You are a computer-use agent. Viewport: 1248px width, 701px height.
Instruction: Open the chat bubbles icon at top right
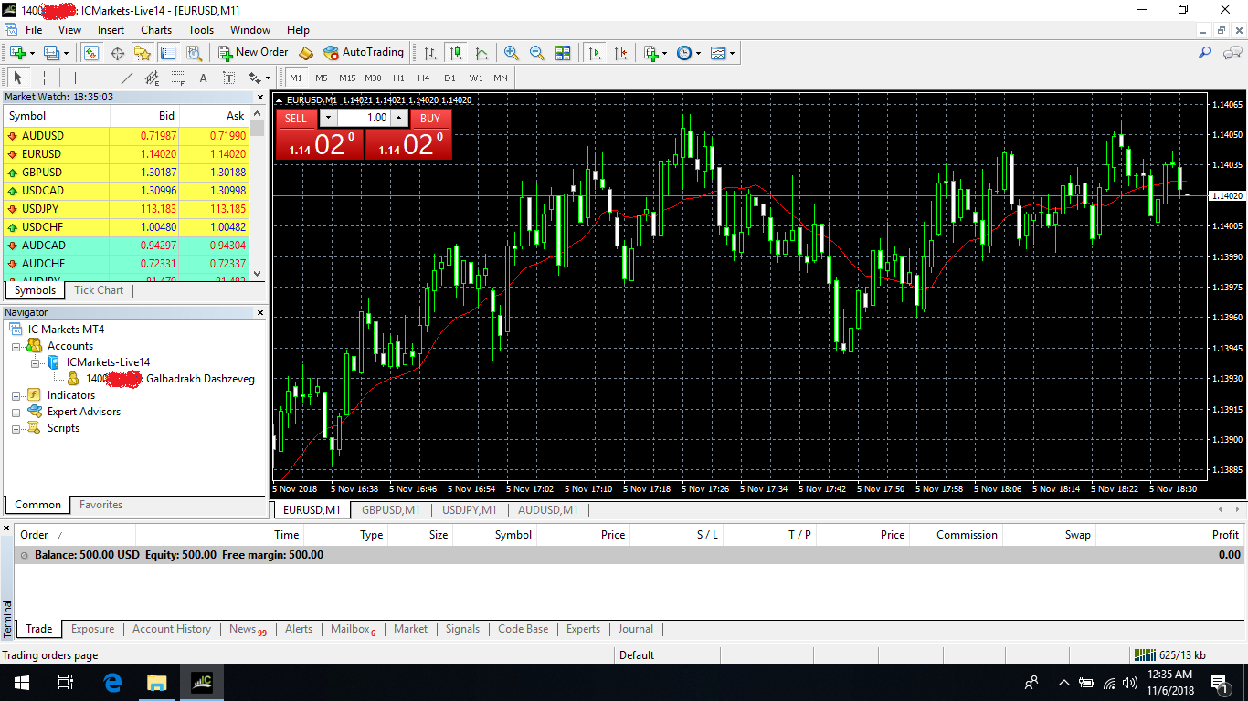1232,53
